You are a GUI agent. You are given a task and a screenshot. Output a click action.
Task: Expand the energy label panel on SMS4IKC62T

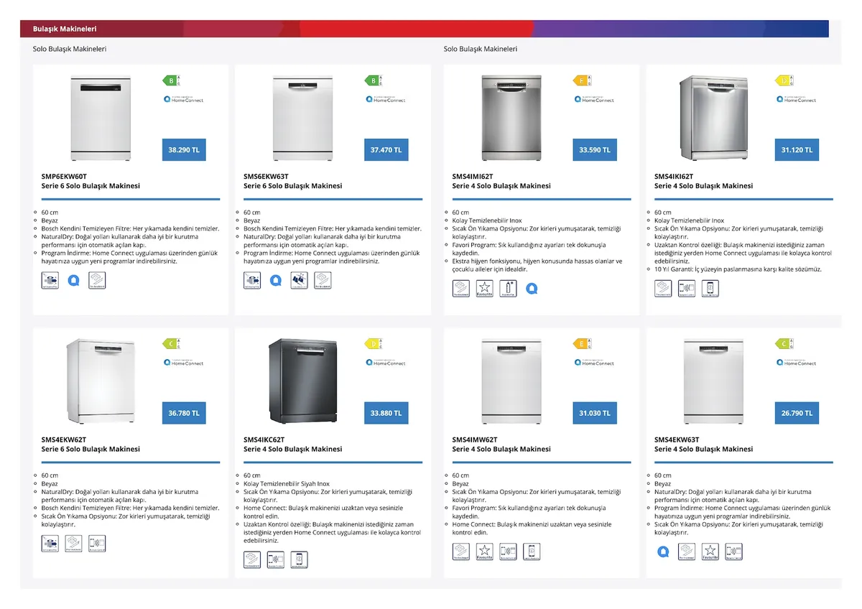(372, 344)
